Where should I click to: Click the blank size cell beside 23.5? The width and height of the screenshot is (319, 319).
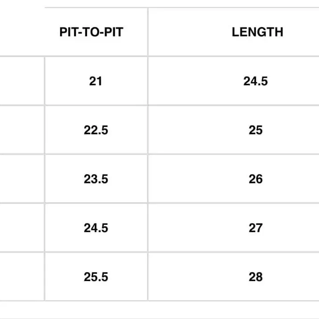22,178
